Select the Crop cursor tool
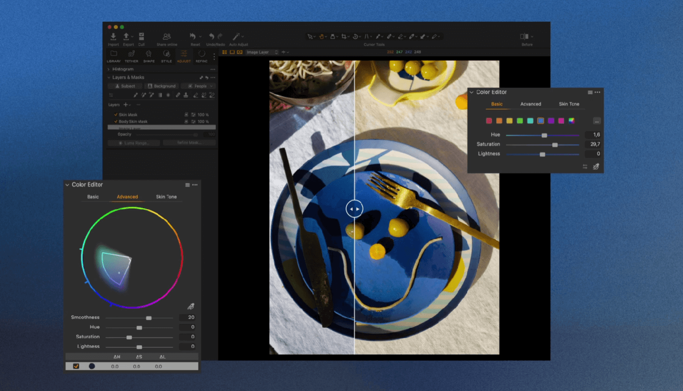Image resolution: width=683 pixels, height=391 pixels. [344, 36]
